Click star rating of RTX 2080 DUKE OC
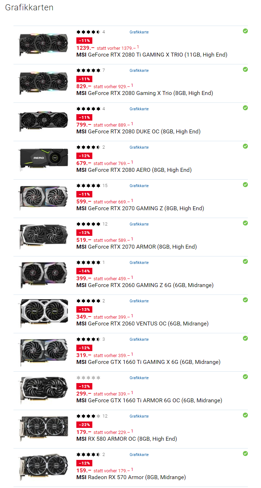Image resolution: width=261 pixels, height=488 pixels. (x=88, y=109)
